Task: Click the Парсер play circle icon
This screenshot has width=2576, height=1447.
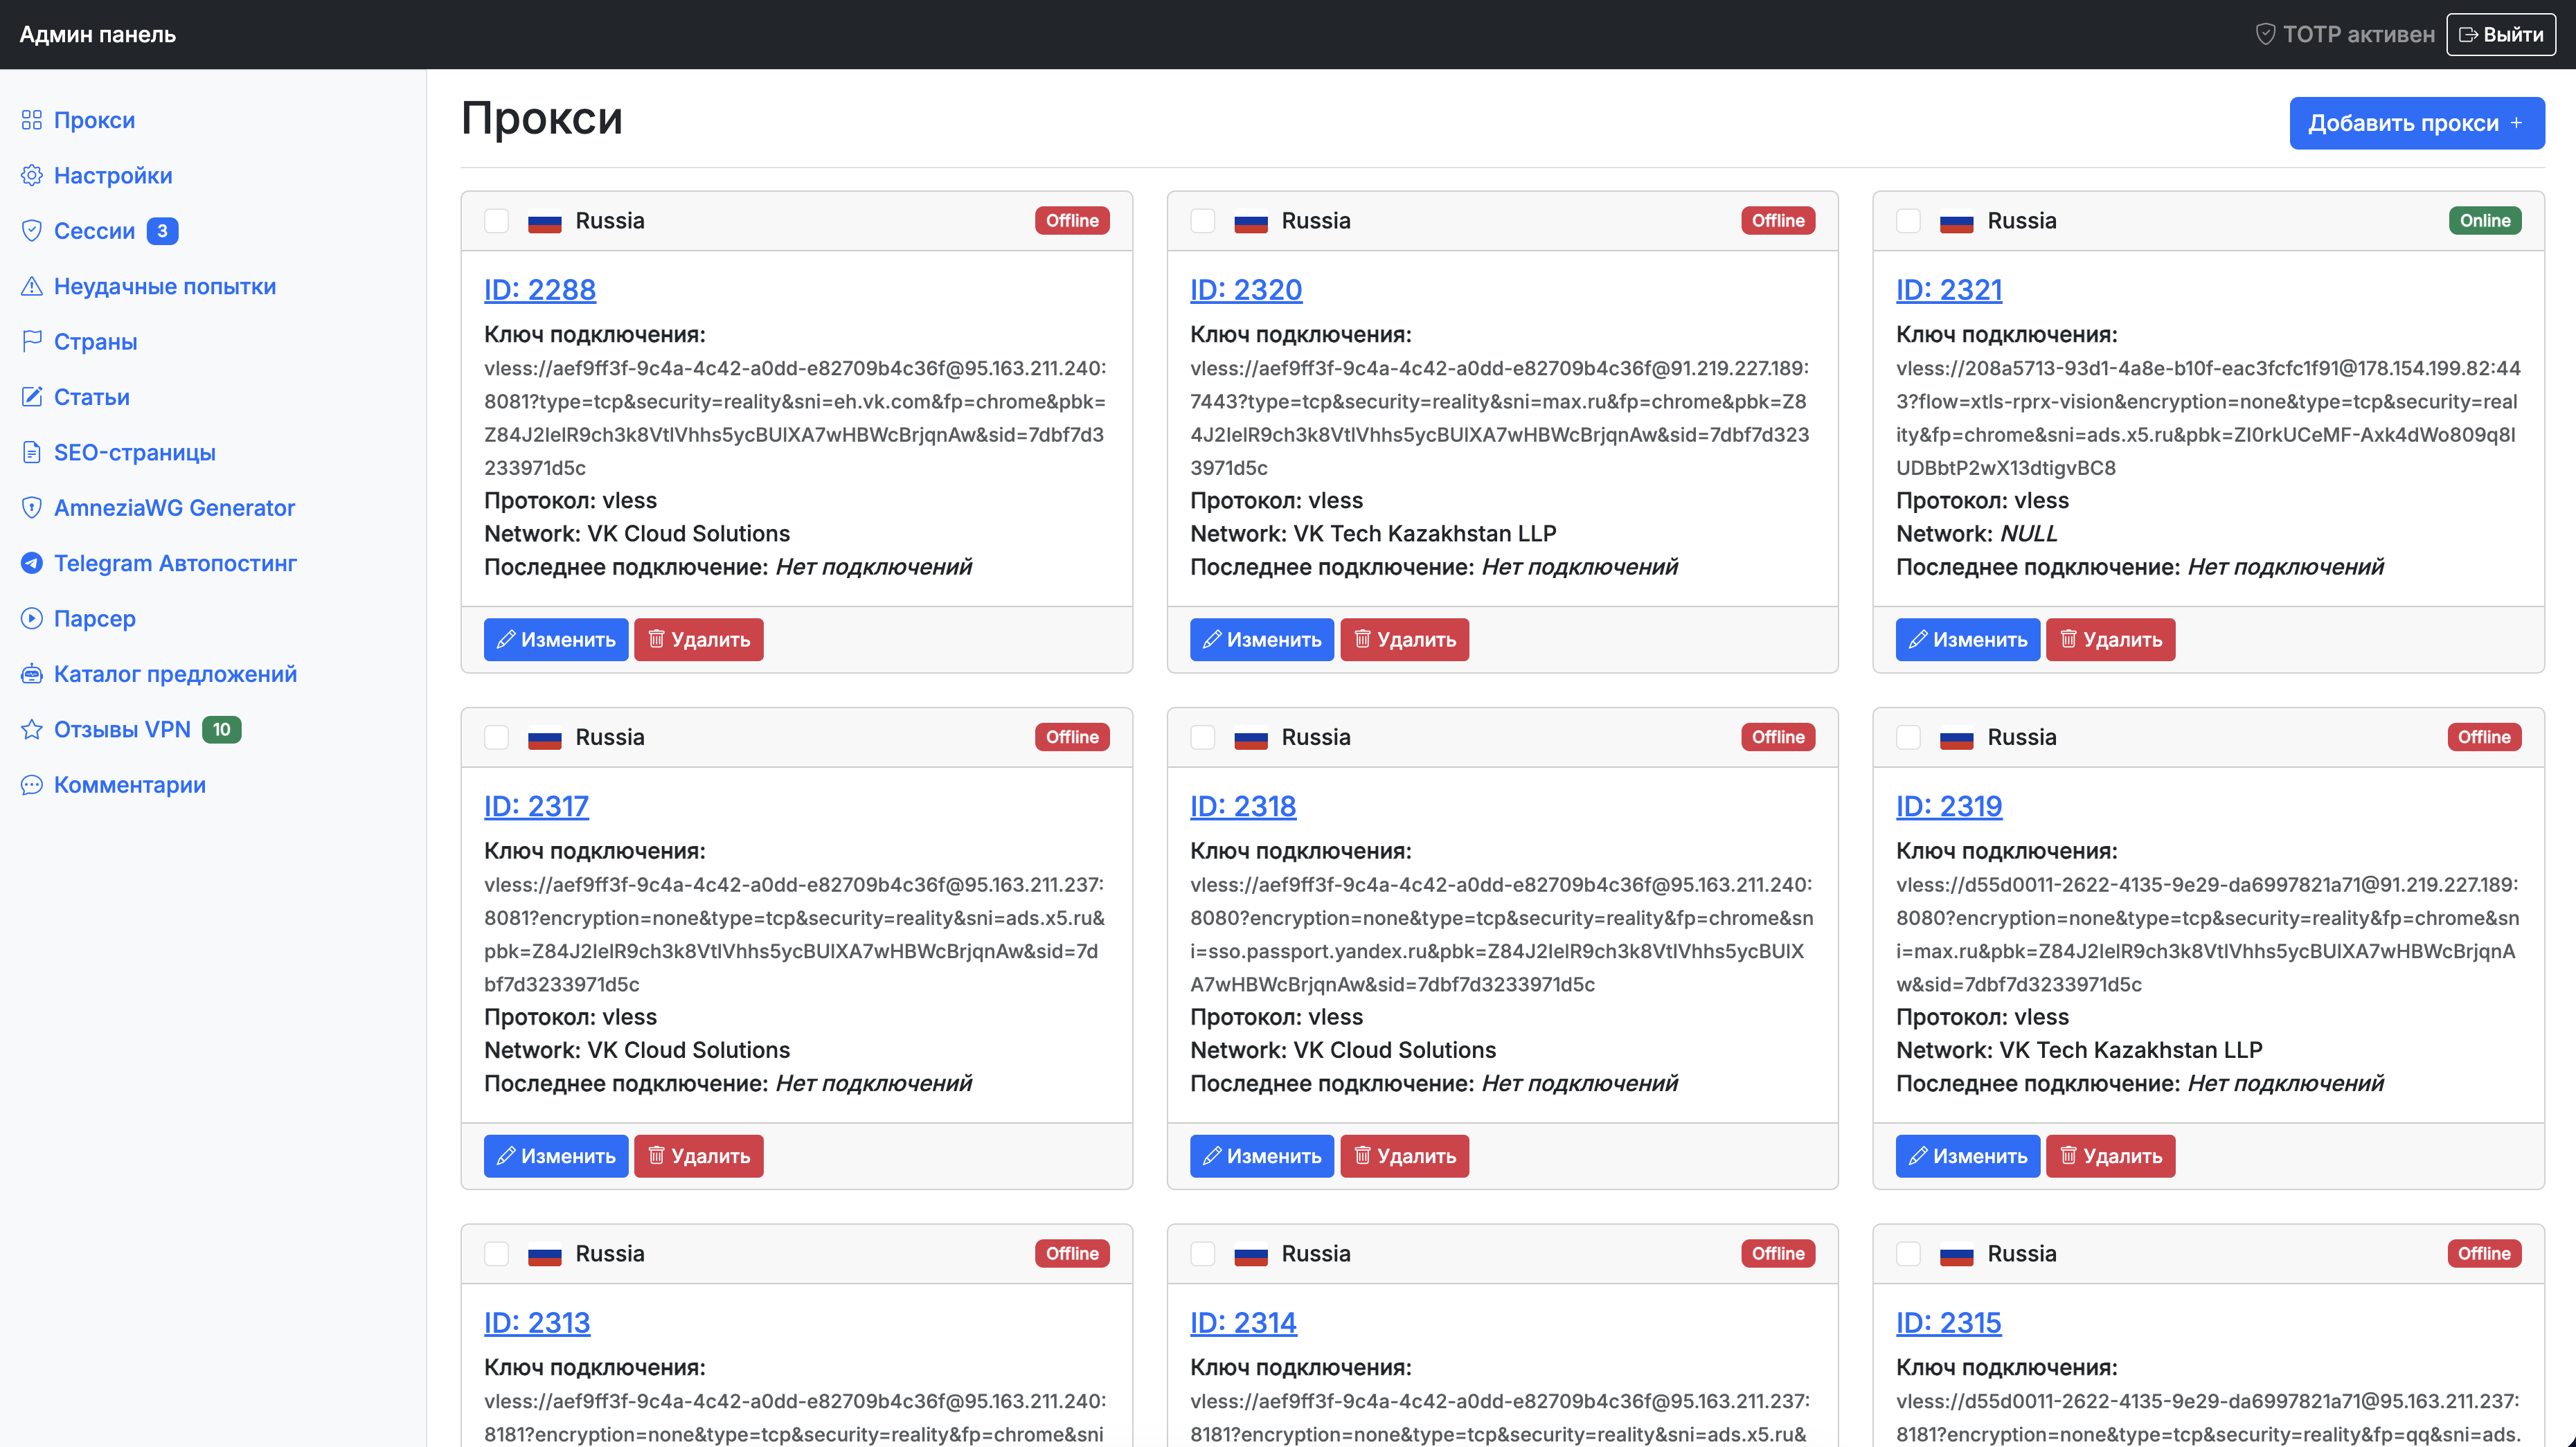Action: tap(32, 618)
